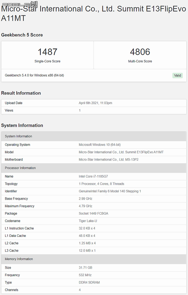Image resolution: width=188 pixels, height=295 pixels.
Task: Click the Topology row label
Action: tap(11, 184)
